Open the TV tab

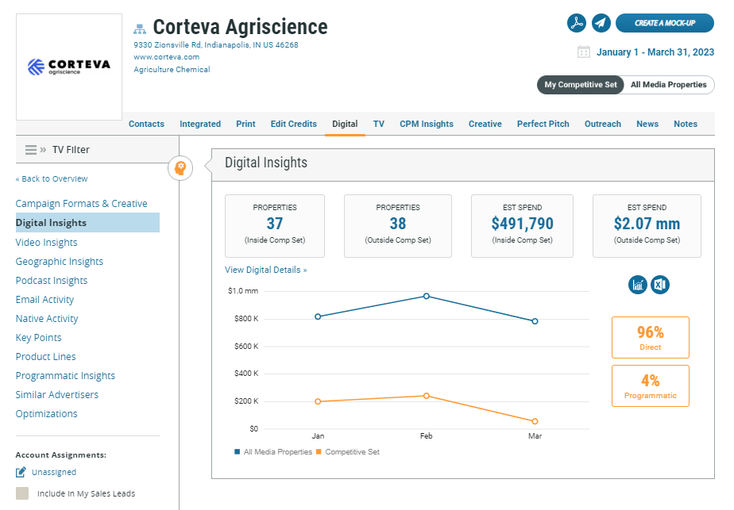pos(379,124)
